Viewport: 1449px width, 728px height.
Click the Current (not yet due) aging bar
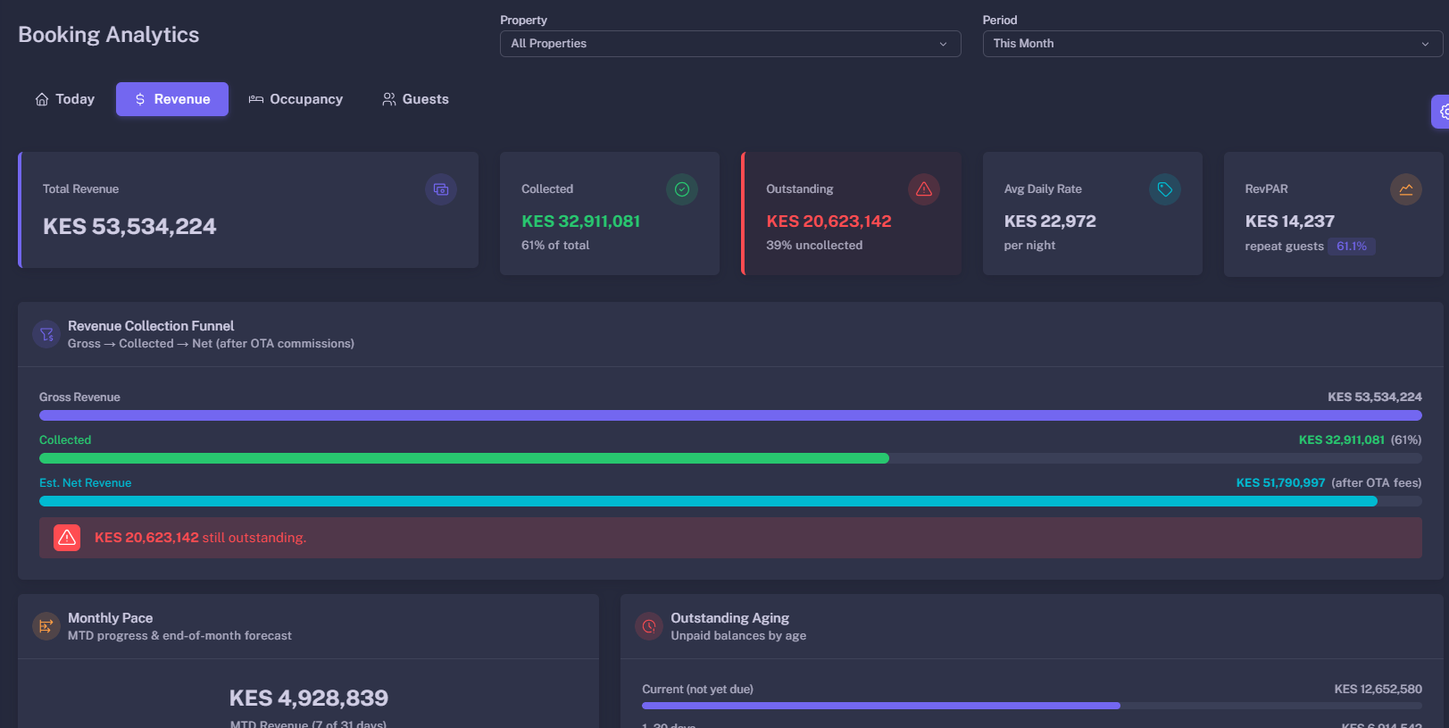(x=881, y=706)
